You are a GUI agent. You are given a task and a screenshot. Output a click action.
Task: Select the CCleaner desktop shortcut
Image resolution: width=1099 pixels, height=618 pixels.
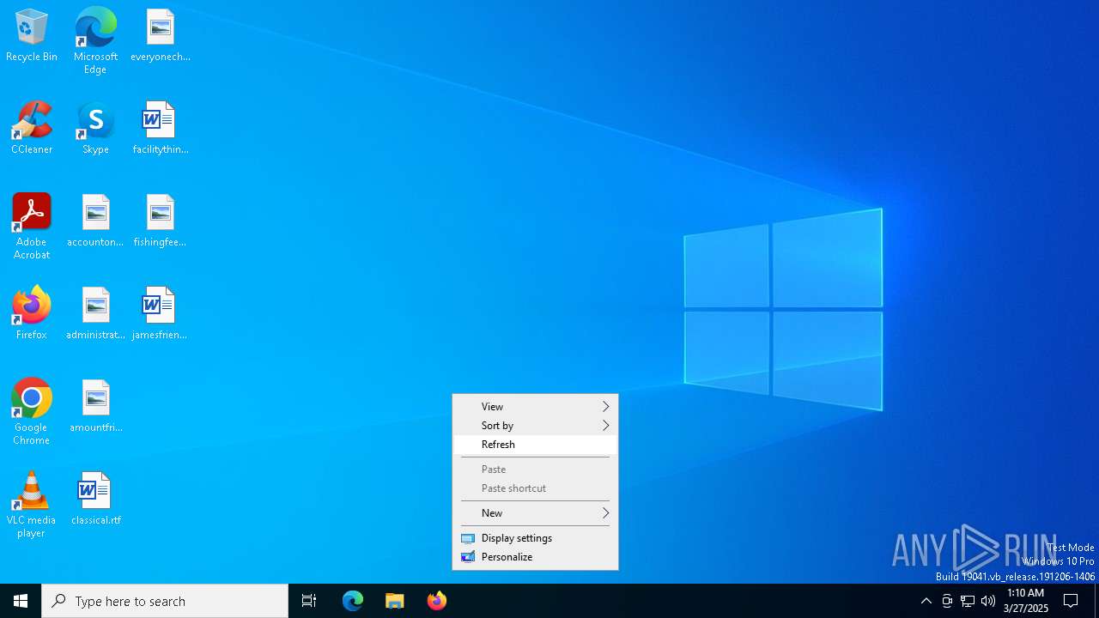click(32, 129)
